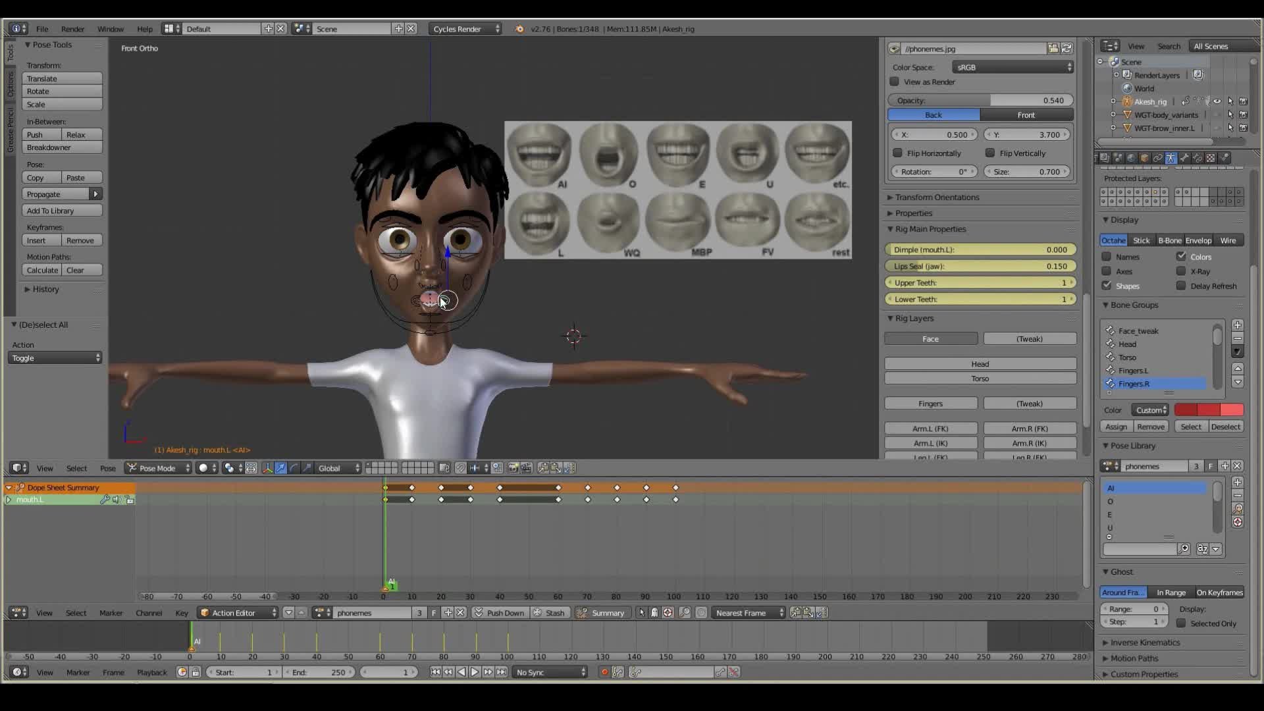
Task: Click the ghost keyframes icon in Action Editor header
Action: tap(654, 613)
